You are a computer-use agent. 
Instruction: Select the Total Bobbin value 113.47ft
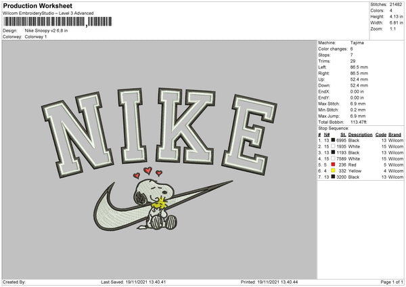[x=359, y=123]
